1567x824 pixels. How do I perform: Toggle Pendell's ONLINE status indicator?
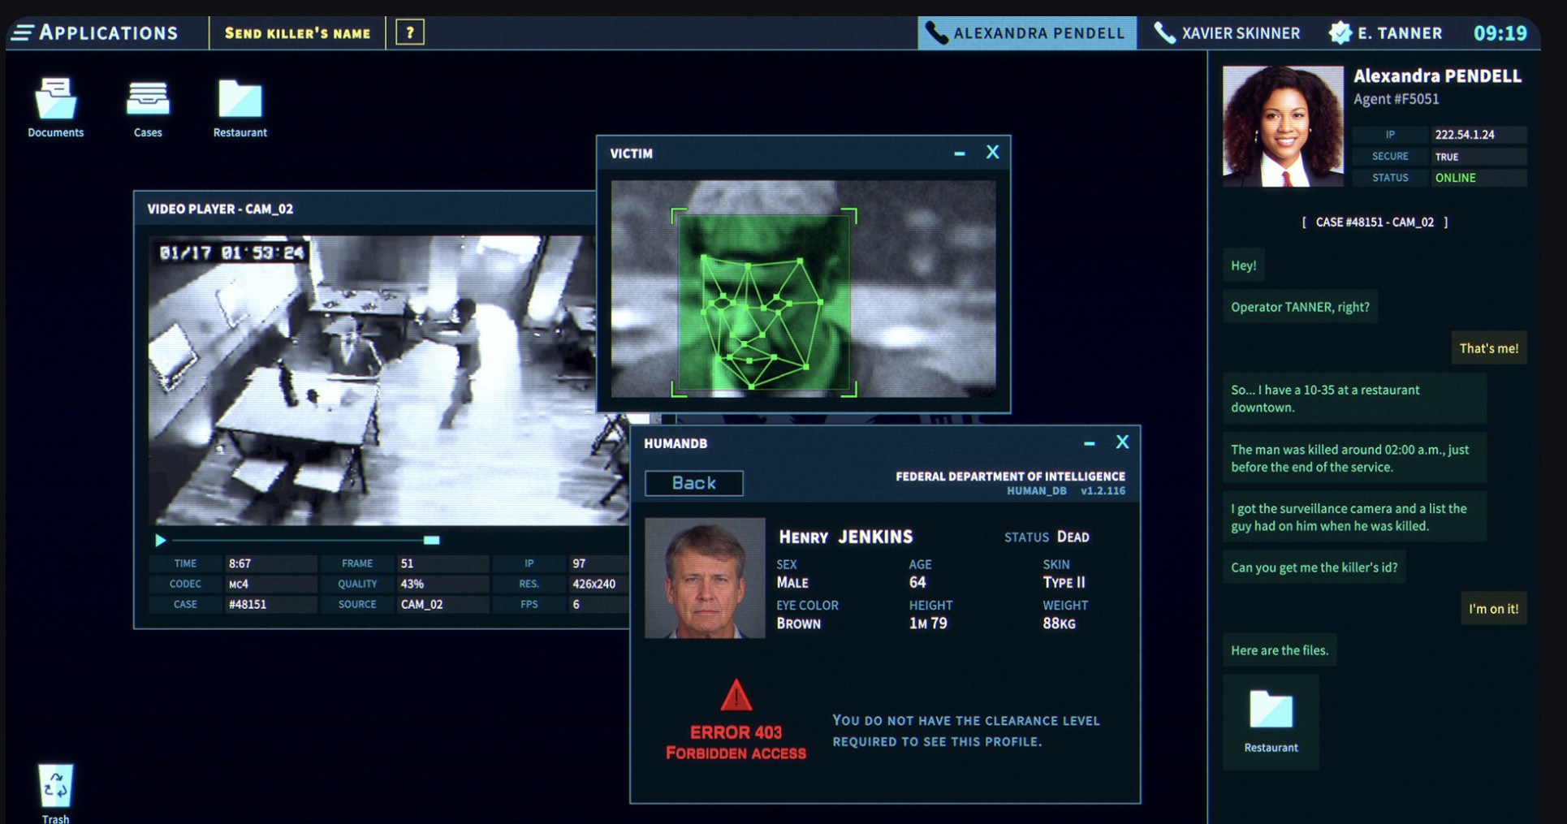pyautogui.click(x=1455, y=177)
